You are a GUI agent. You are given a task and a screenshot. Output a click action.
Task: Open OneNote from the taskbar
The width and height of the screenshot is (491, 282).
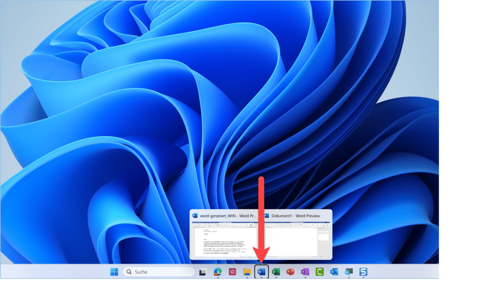coord(305,272)
